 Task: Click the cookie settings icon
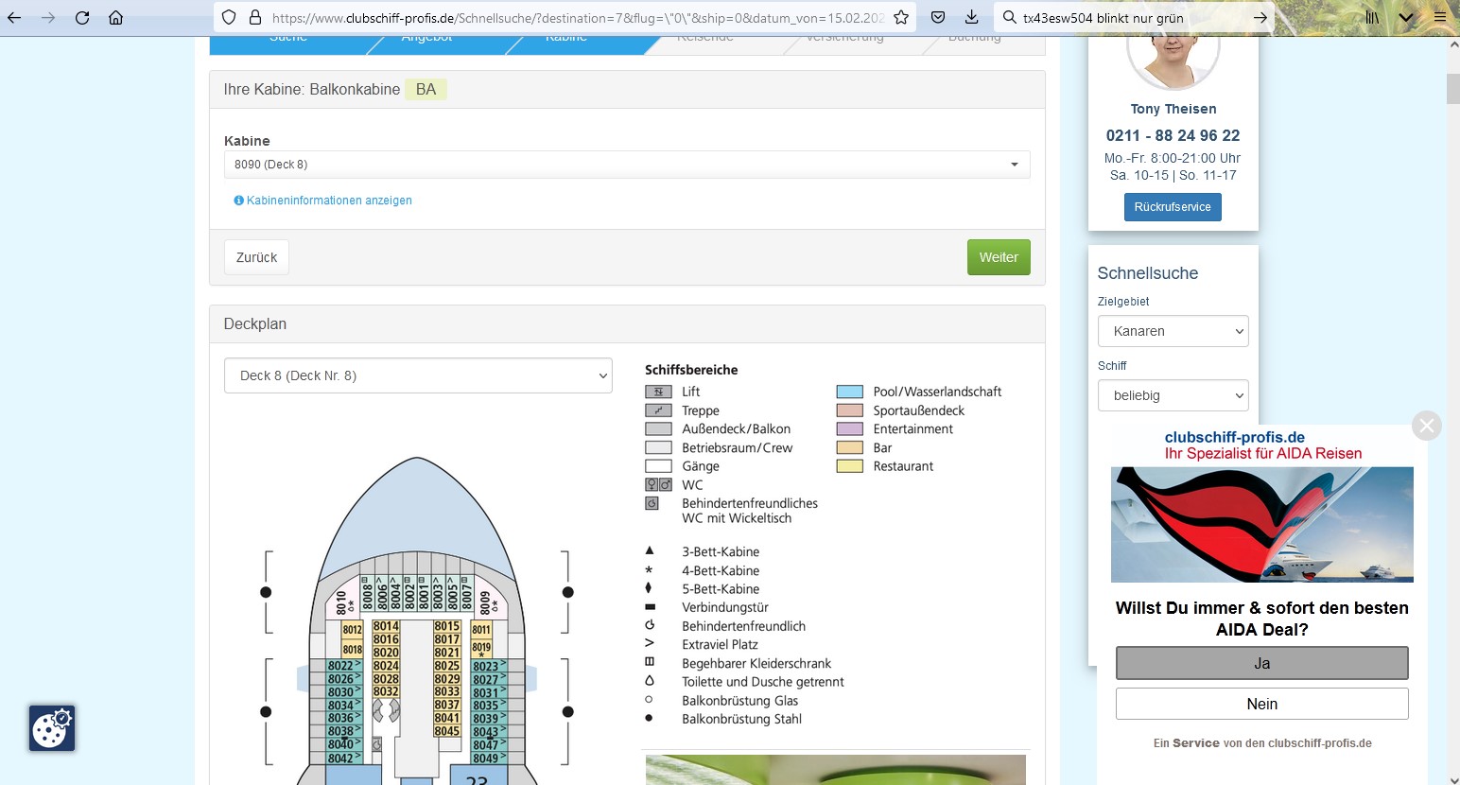point(51,728)
